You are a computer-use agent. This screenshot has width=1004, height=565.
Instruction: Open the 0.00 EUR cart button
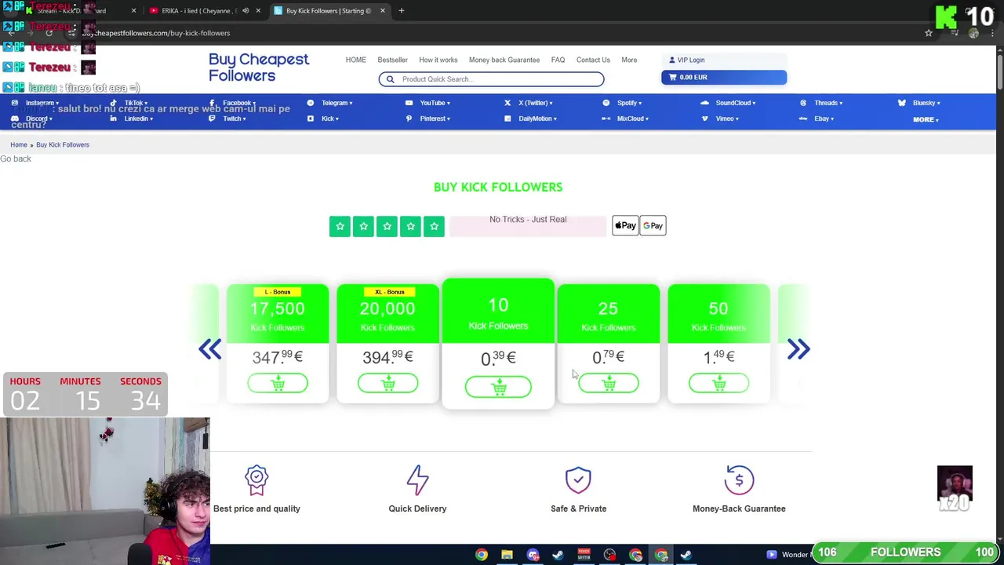(x=723, y=77)
